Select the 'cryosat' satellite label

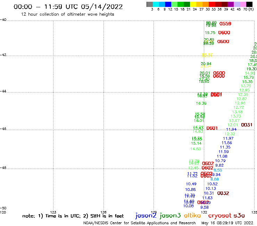pyautogui.click(x=220, y=216)
